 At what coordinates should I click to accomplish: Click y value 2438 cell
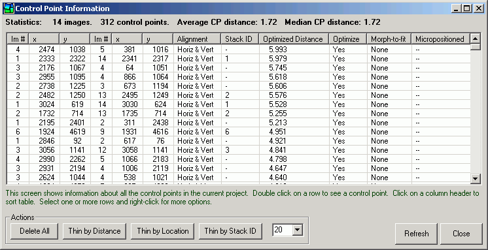coord(160,123)
